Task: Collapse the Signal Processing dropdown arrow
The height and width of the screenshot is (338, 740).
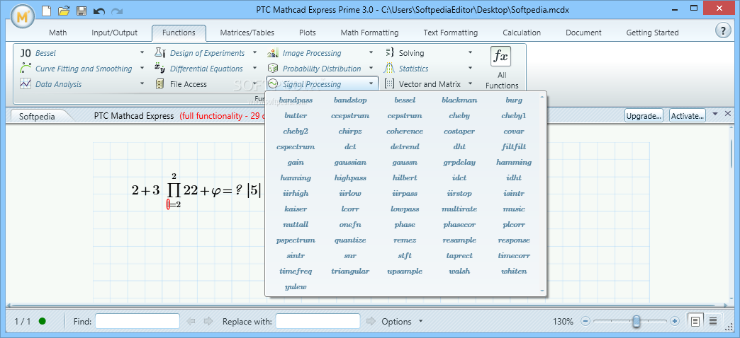Action: coord(371,84)
